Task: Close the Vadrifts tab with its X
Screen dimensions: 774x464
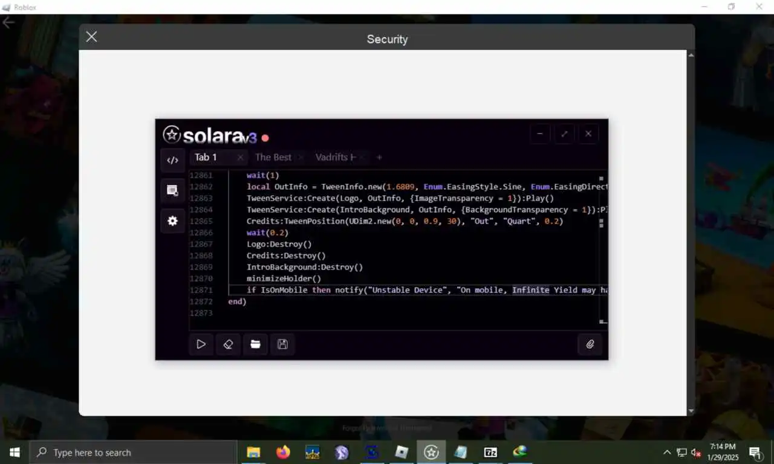Action: point(362,158)
